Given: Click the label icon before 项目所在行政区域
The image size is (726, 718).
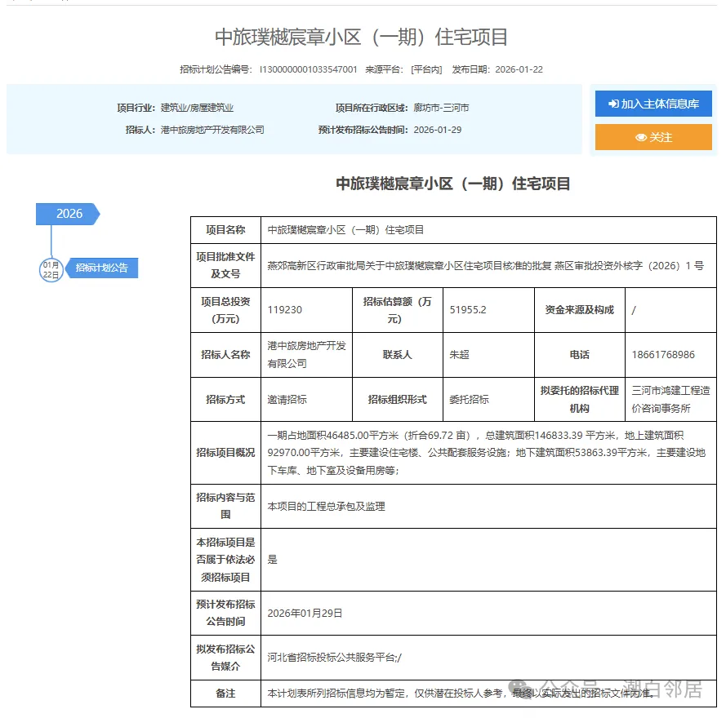Looking at the screenshot, I should (x=331, y=107).
